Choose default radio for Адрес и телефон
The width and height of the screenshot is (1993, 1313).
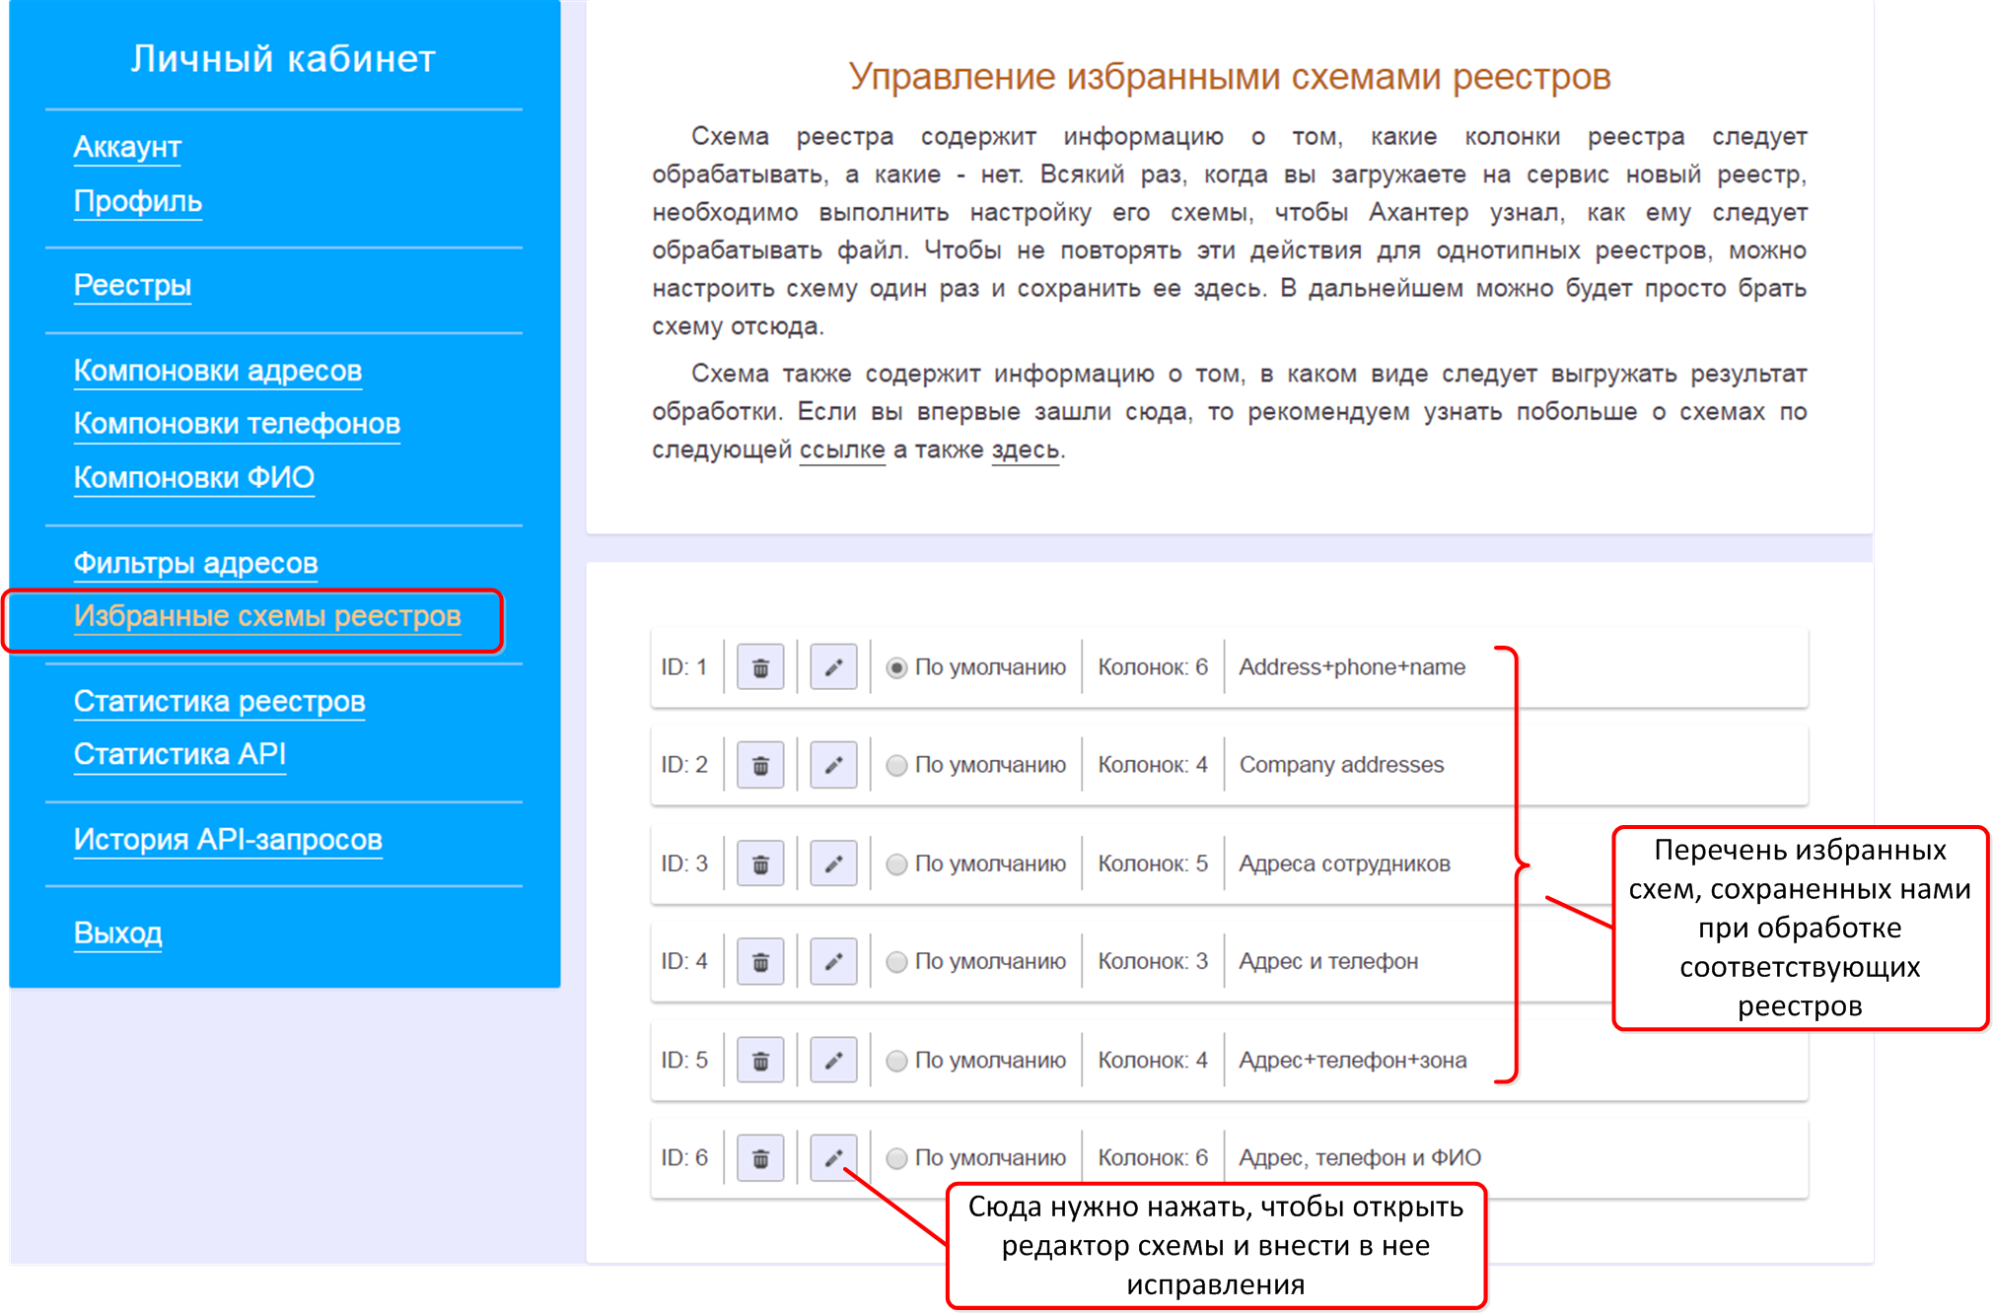click(896, 961)
